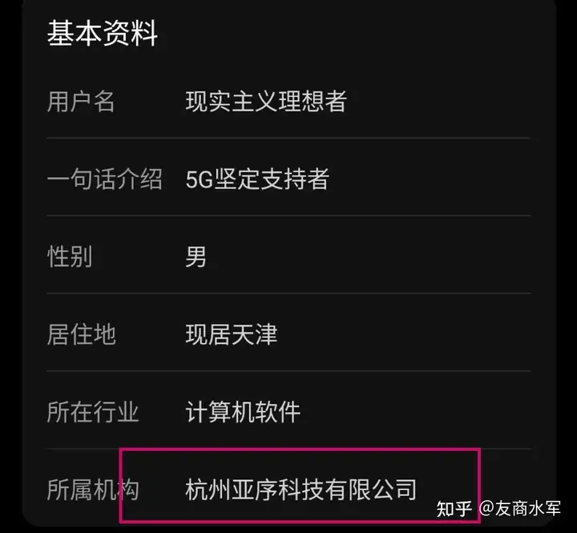The width and height of the screenshot is (577, 533).
Task: Click the divider below the 用户名 row
Action: pos(288,138)
